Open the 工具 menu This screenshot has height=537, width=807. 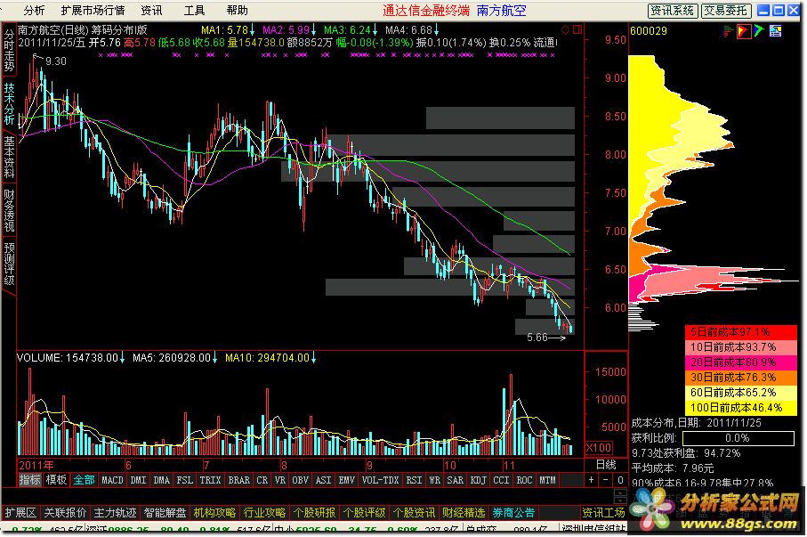(194, 11)
